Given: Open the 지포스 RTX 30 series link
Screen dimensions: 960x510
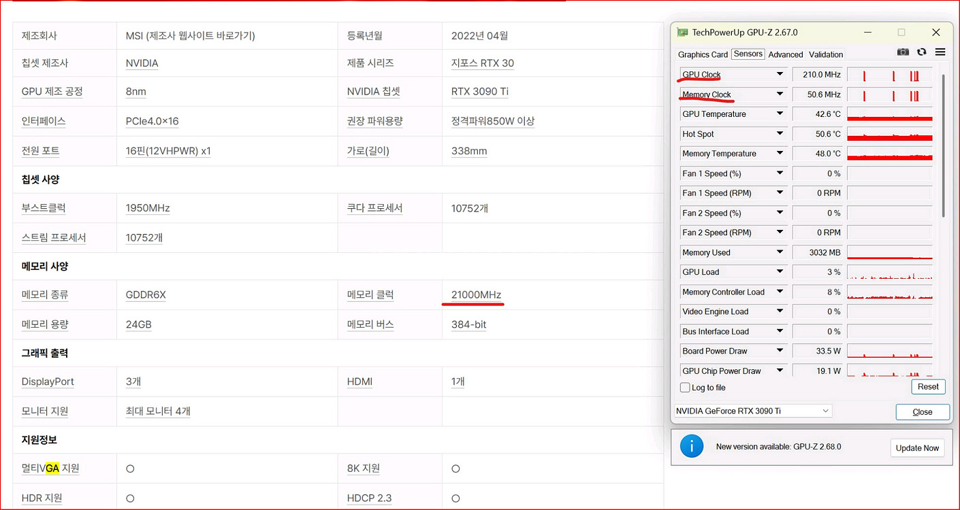Looking at the screenshot, I should coord(482,63).
